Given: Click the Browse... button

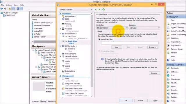Looking at the screenshot, I should pos(153,47).
